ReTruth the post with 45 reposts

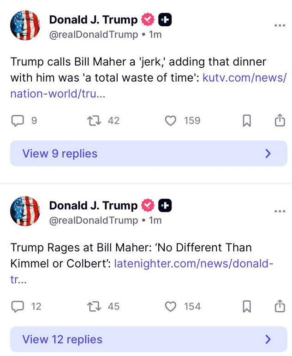tap(94, 306)
